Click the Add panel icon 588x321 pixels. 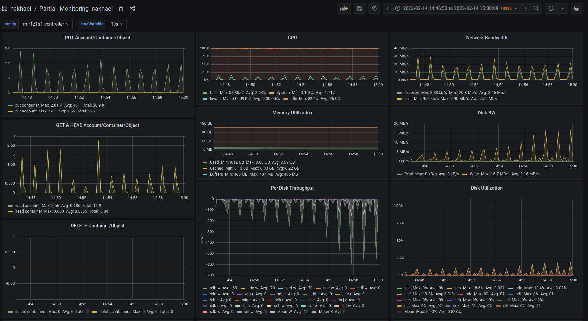(344, 8)
